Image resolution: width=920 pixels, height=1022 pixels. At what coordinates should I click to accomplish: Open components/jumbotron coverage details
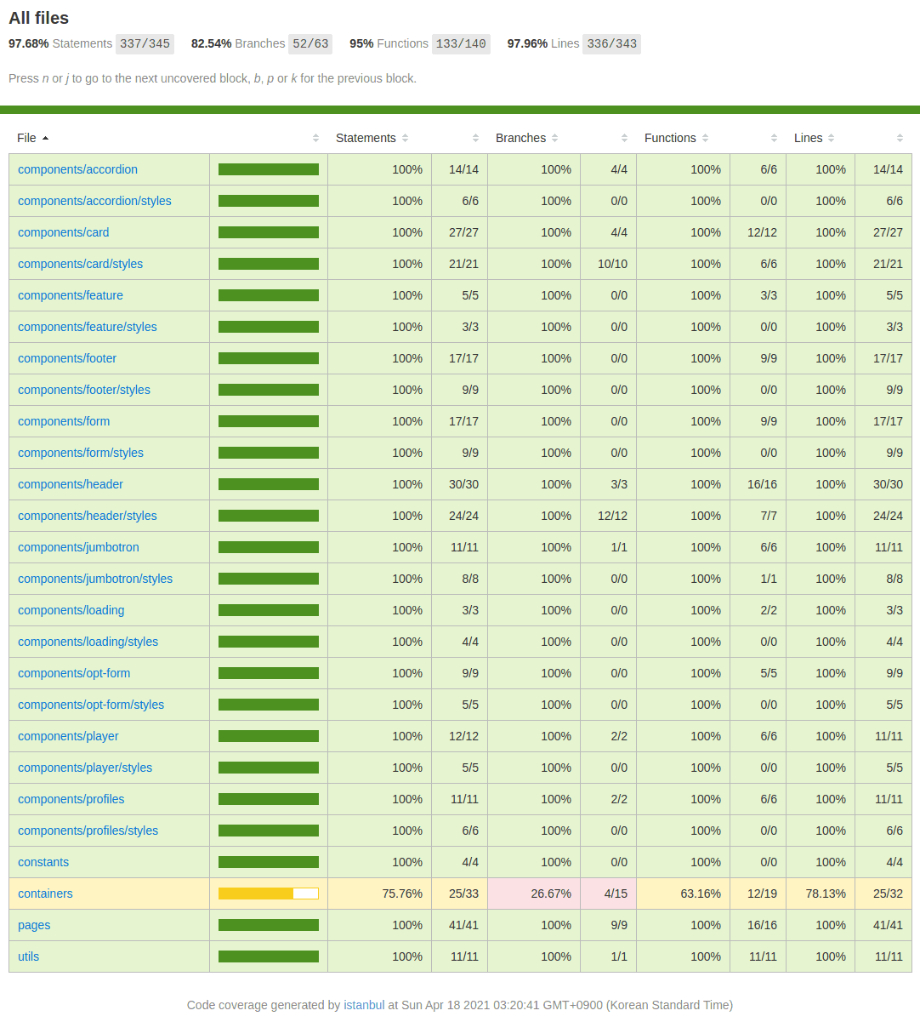coord(78,547)
